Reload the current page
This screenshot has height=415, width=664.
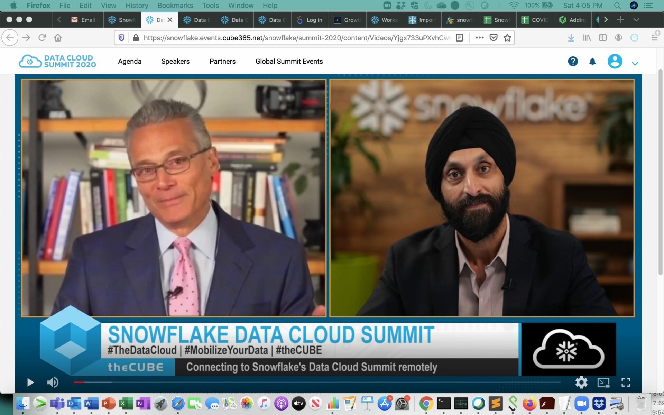(x=42, y=37)
